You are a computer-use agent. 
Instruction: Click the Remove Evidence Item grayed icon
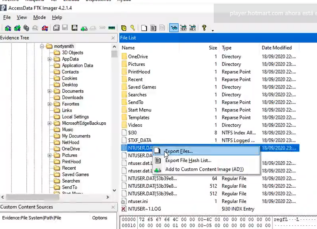pyautogui.click(x=35, y=28)
